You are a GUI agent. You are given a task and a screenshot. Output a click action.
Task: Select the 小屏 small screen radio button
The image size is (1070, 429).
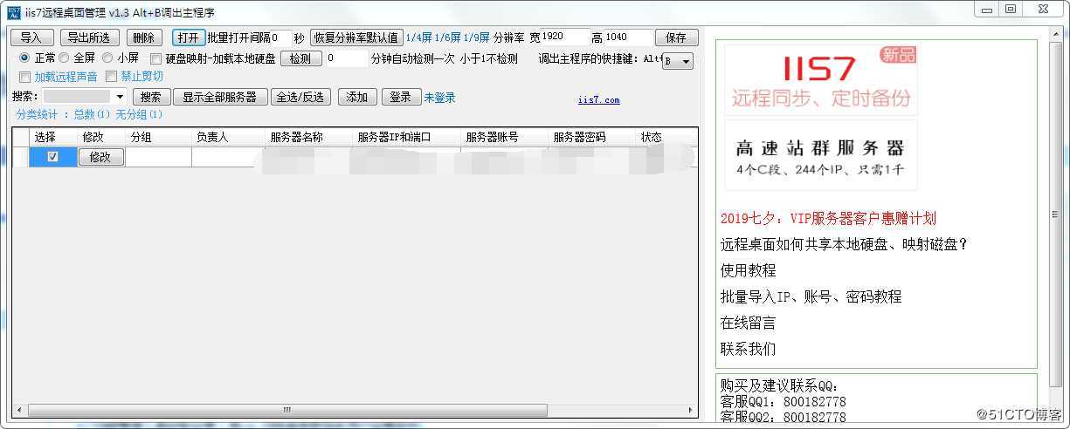pyautogui.click(x=107, y=58)
